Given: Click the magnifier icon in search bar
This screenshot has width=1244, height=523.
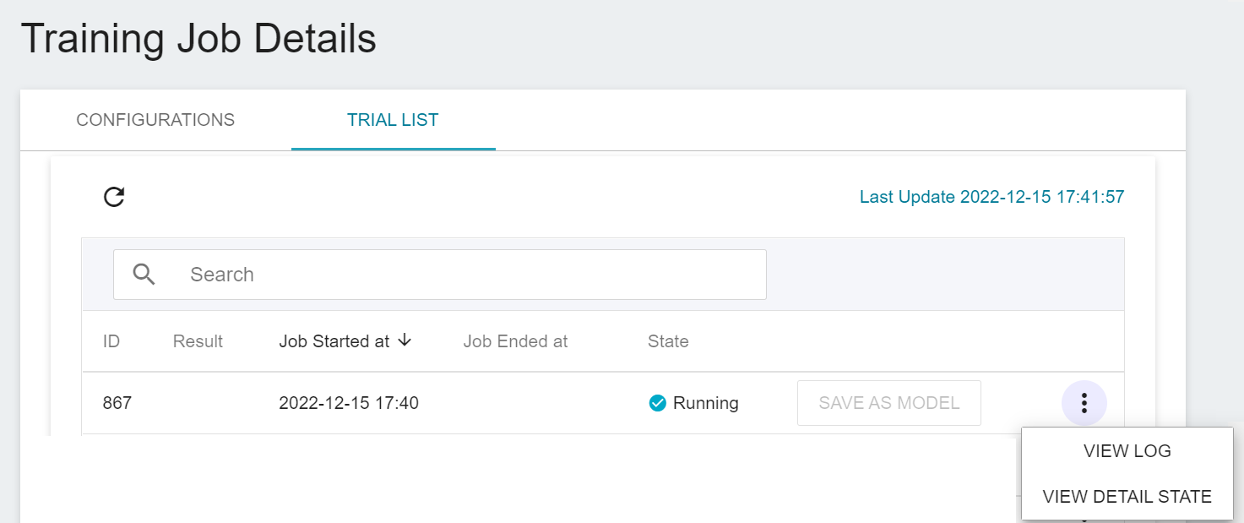Looking at the screenshot, I should click(x=144, y=275).
